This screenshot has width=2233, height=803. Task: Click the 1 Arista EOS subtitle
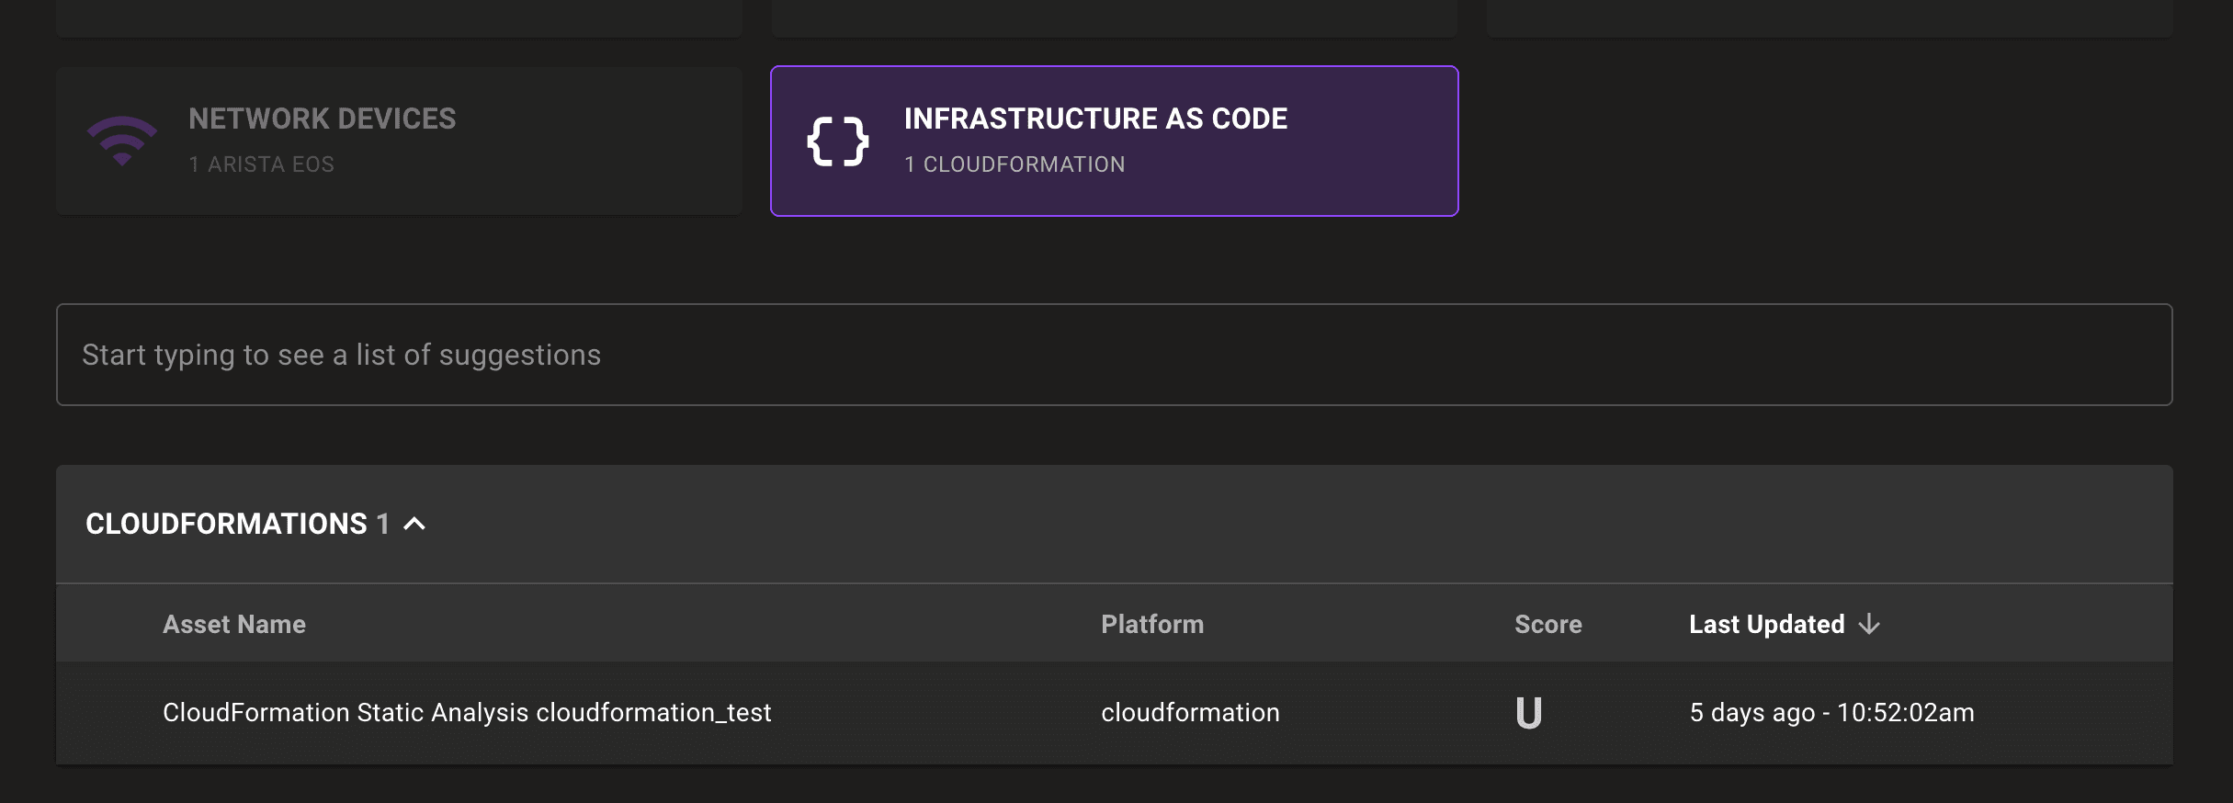pyautogui.click(x=261, y=164)
